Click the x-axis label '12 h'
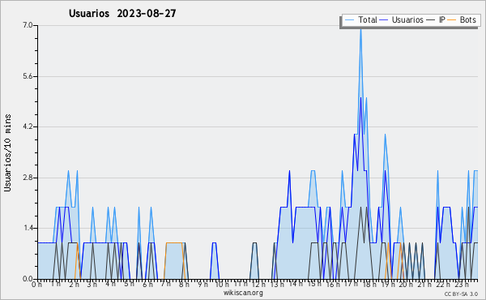Image resolution: width=486 pixels, height=300 pixels. [258, 284]
